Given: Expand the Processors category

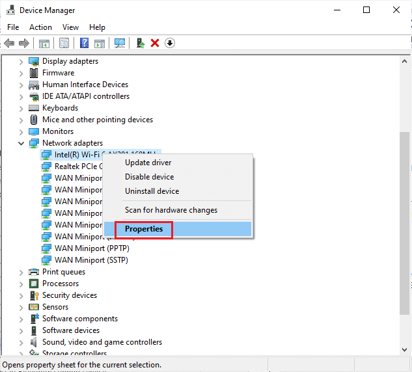Looking at the screenshot, I should (x=21, y=284).
